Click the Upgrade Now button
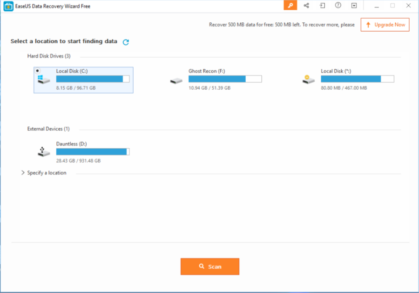The image size is (419, 293). coord(385,25)
